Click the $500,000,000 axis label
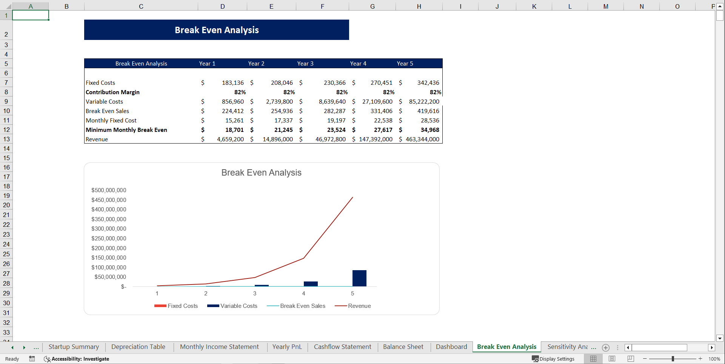This screenshot has width=725, height=364. 109,190
